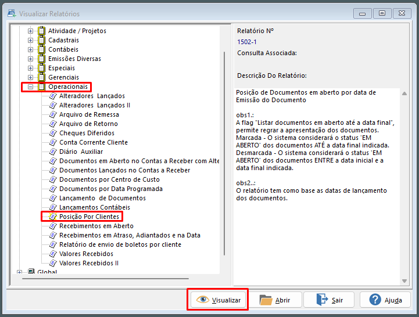Click the Descrição Do Relatório label

point(272,75)
